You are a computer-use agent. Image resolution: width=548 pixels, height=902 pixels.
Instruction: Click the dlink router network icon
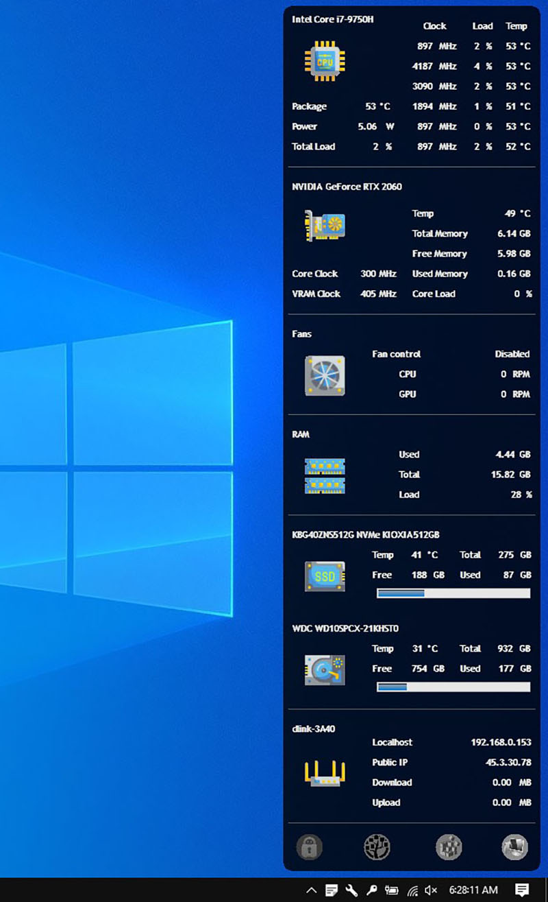coord(325,773)
